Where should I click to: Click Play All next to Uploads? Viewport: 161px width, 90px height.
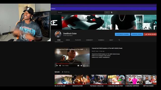(x=66, y=72)
